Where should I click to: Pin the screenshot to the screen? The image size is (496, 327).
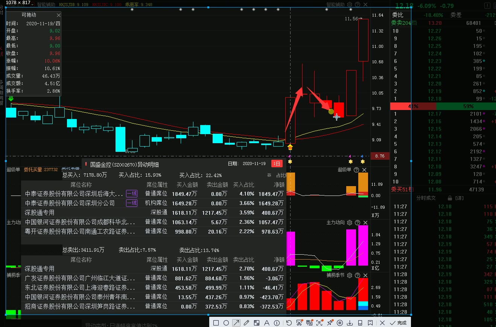[x=330, y=323]
